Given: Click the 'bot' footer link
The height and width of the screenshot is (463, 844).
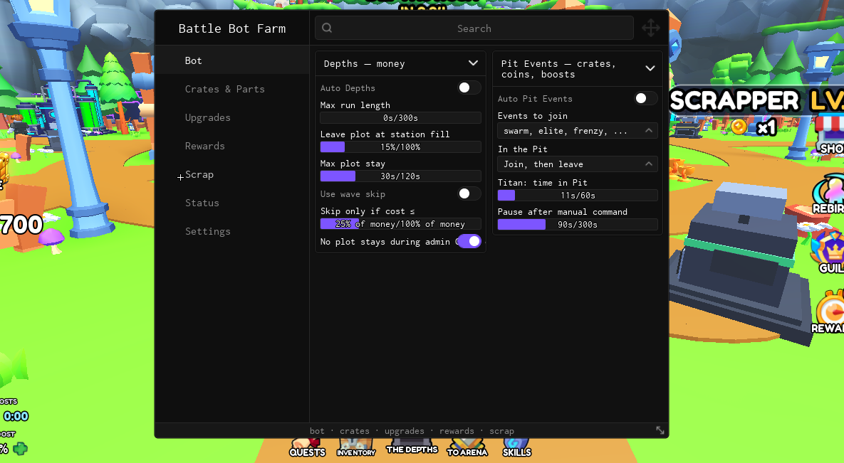Looking at the screenshot, I should 317,431.
